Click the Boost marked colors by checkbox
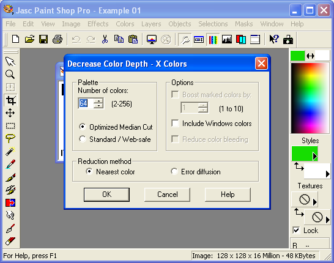334x263 pixels. (x=175, y=95)
